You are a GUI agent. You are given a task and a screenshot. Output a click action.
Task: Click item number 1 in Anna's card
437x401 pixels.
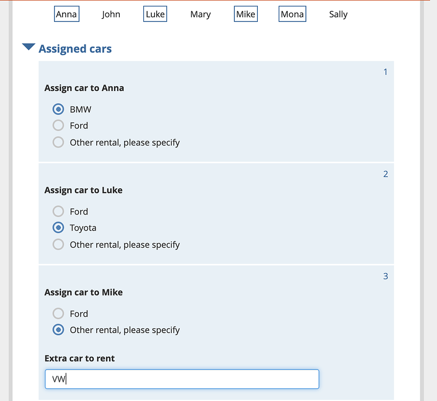[386, 72]
